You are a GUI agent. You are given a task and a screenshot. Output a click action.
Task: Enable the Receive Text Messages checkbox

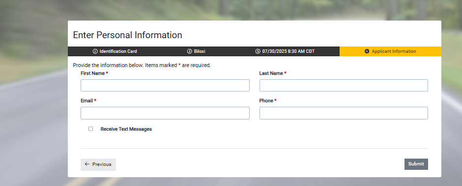91,129
